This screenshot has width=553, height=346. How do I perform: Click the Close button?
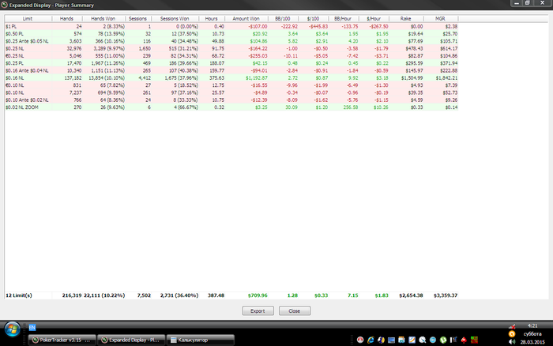[295, 310]
